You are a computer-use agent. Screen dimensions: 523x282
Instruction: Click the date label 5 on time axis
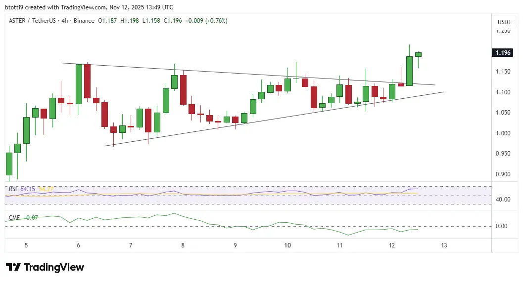tap(26, 245)
